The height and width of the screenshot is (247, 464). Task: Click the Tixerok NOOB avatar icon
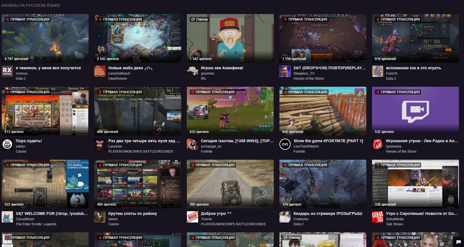coord(192,217)
